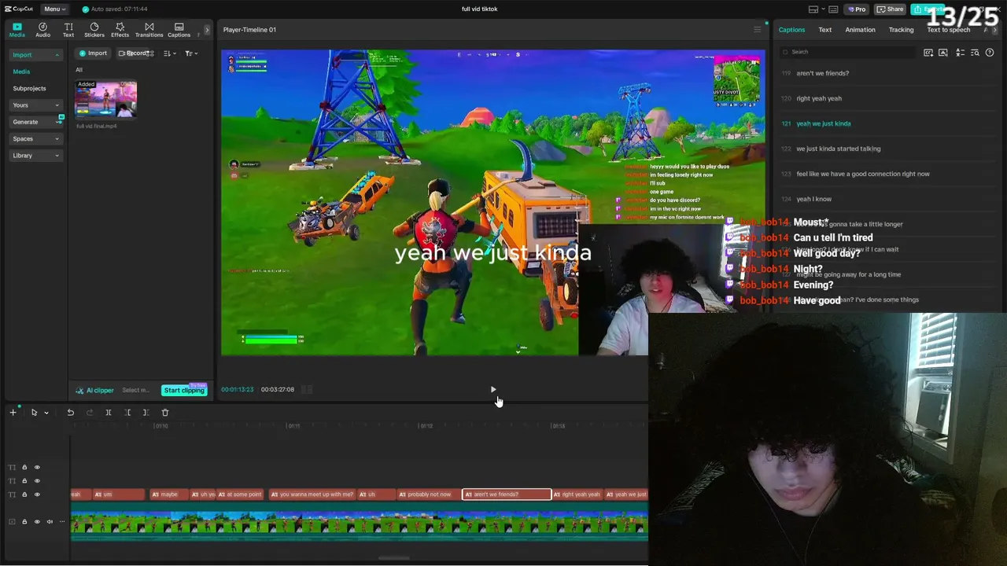Click the Import media button

pyautogui.click(x=93, y=53)
